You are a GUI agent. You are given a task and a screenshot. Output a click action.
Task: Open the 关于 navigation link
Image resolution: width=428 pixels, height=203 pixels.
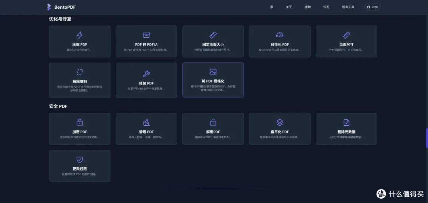pos(289,7)
